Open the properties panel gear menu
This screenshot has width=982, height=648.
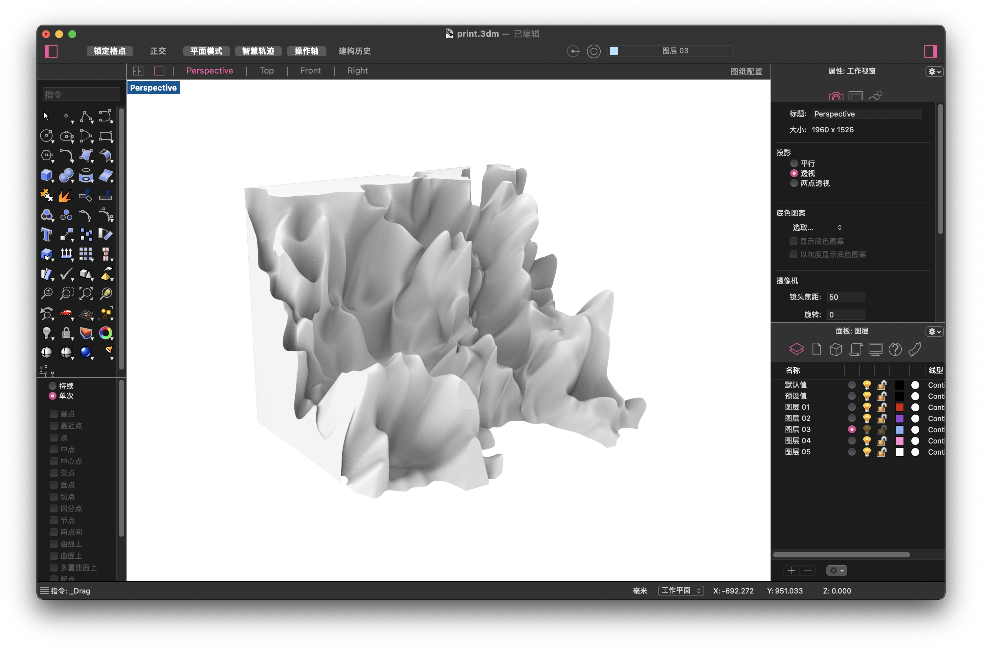tap(934, 72)
